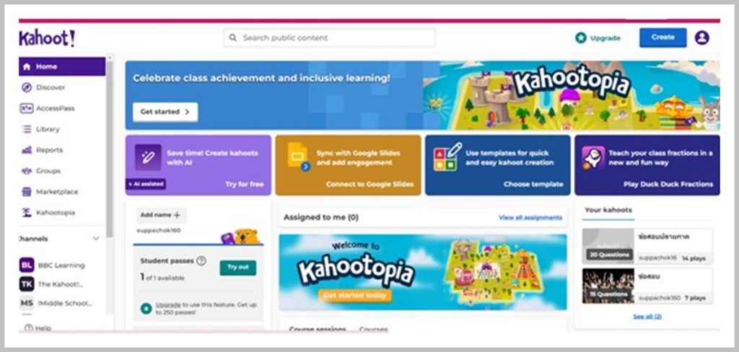Click the blue Create button
The image size is (739, 352).
(x=663, y=38)
